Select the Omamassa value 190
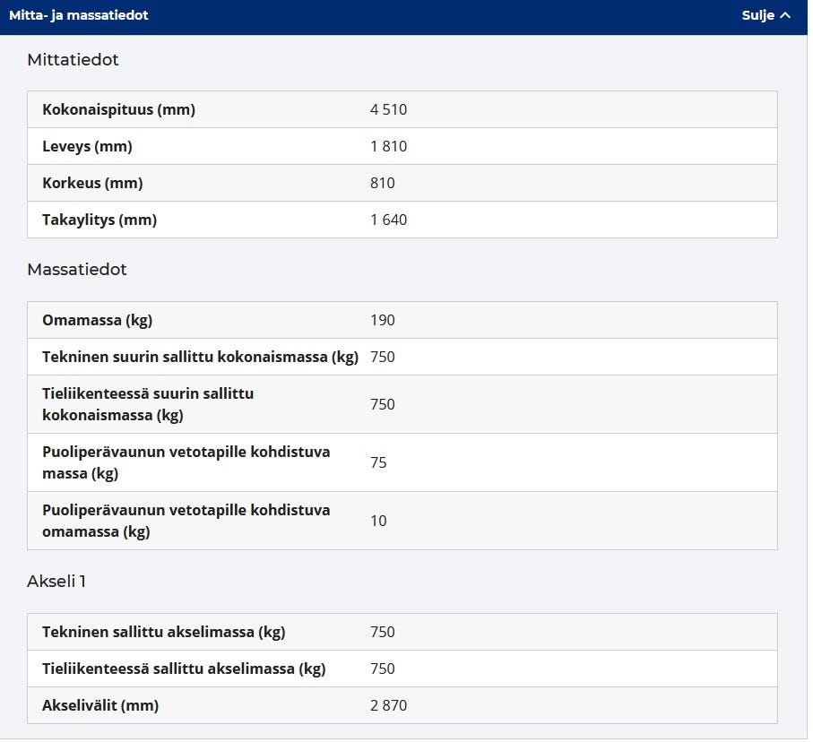The height and width of the screenshot is (742, 813). 383,321
